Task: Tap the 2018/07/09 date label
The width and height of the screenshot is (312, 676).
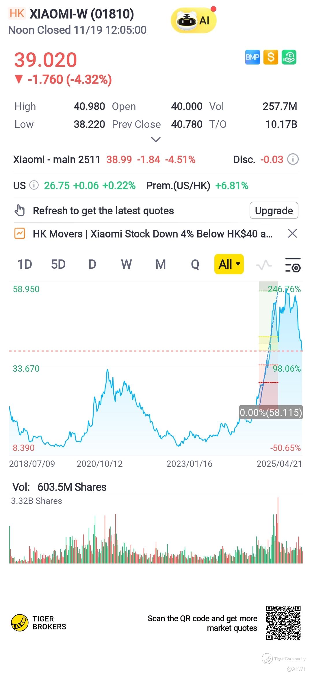Action: point(32,464)
